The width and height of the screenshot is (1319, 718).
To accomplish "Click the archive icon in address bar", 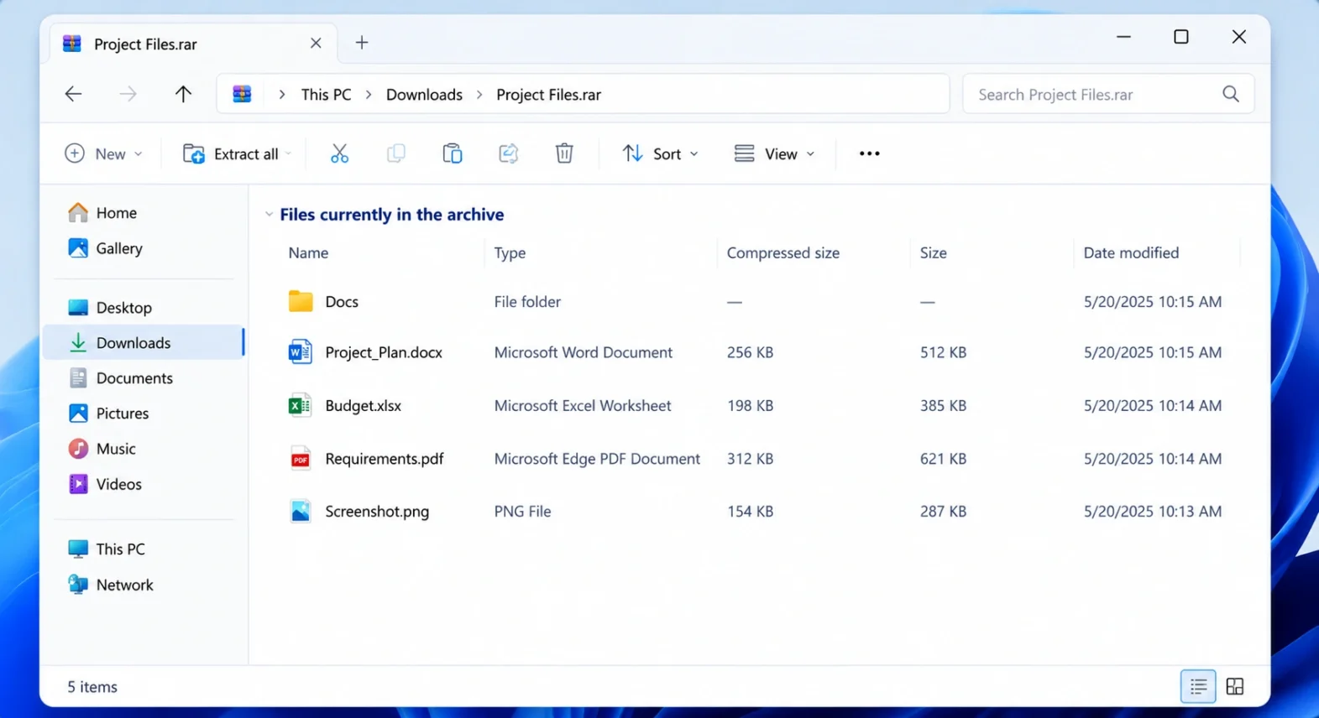I will click(242, 94).
